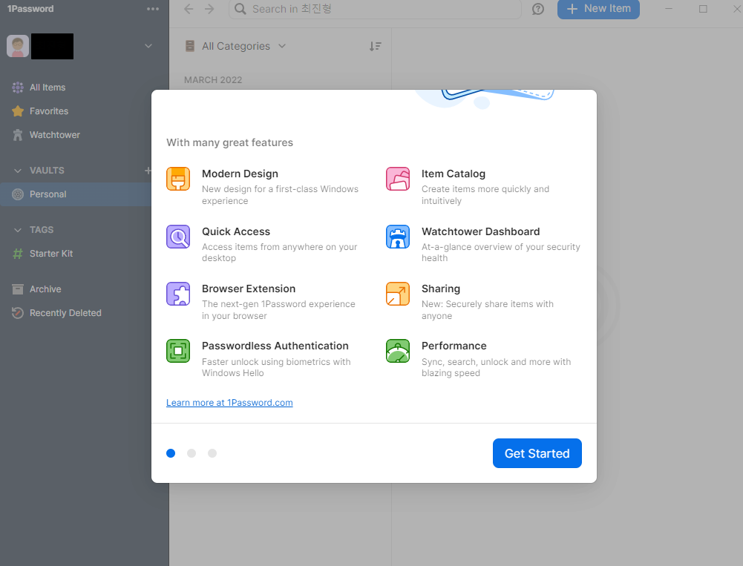Go forward with the right arrow
This screenshot has width=743, height=566.
click(x=209, y=9)
